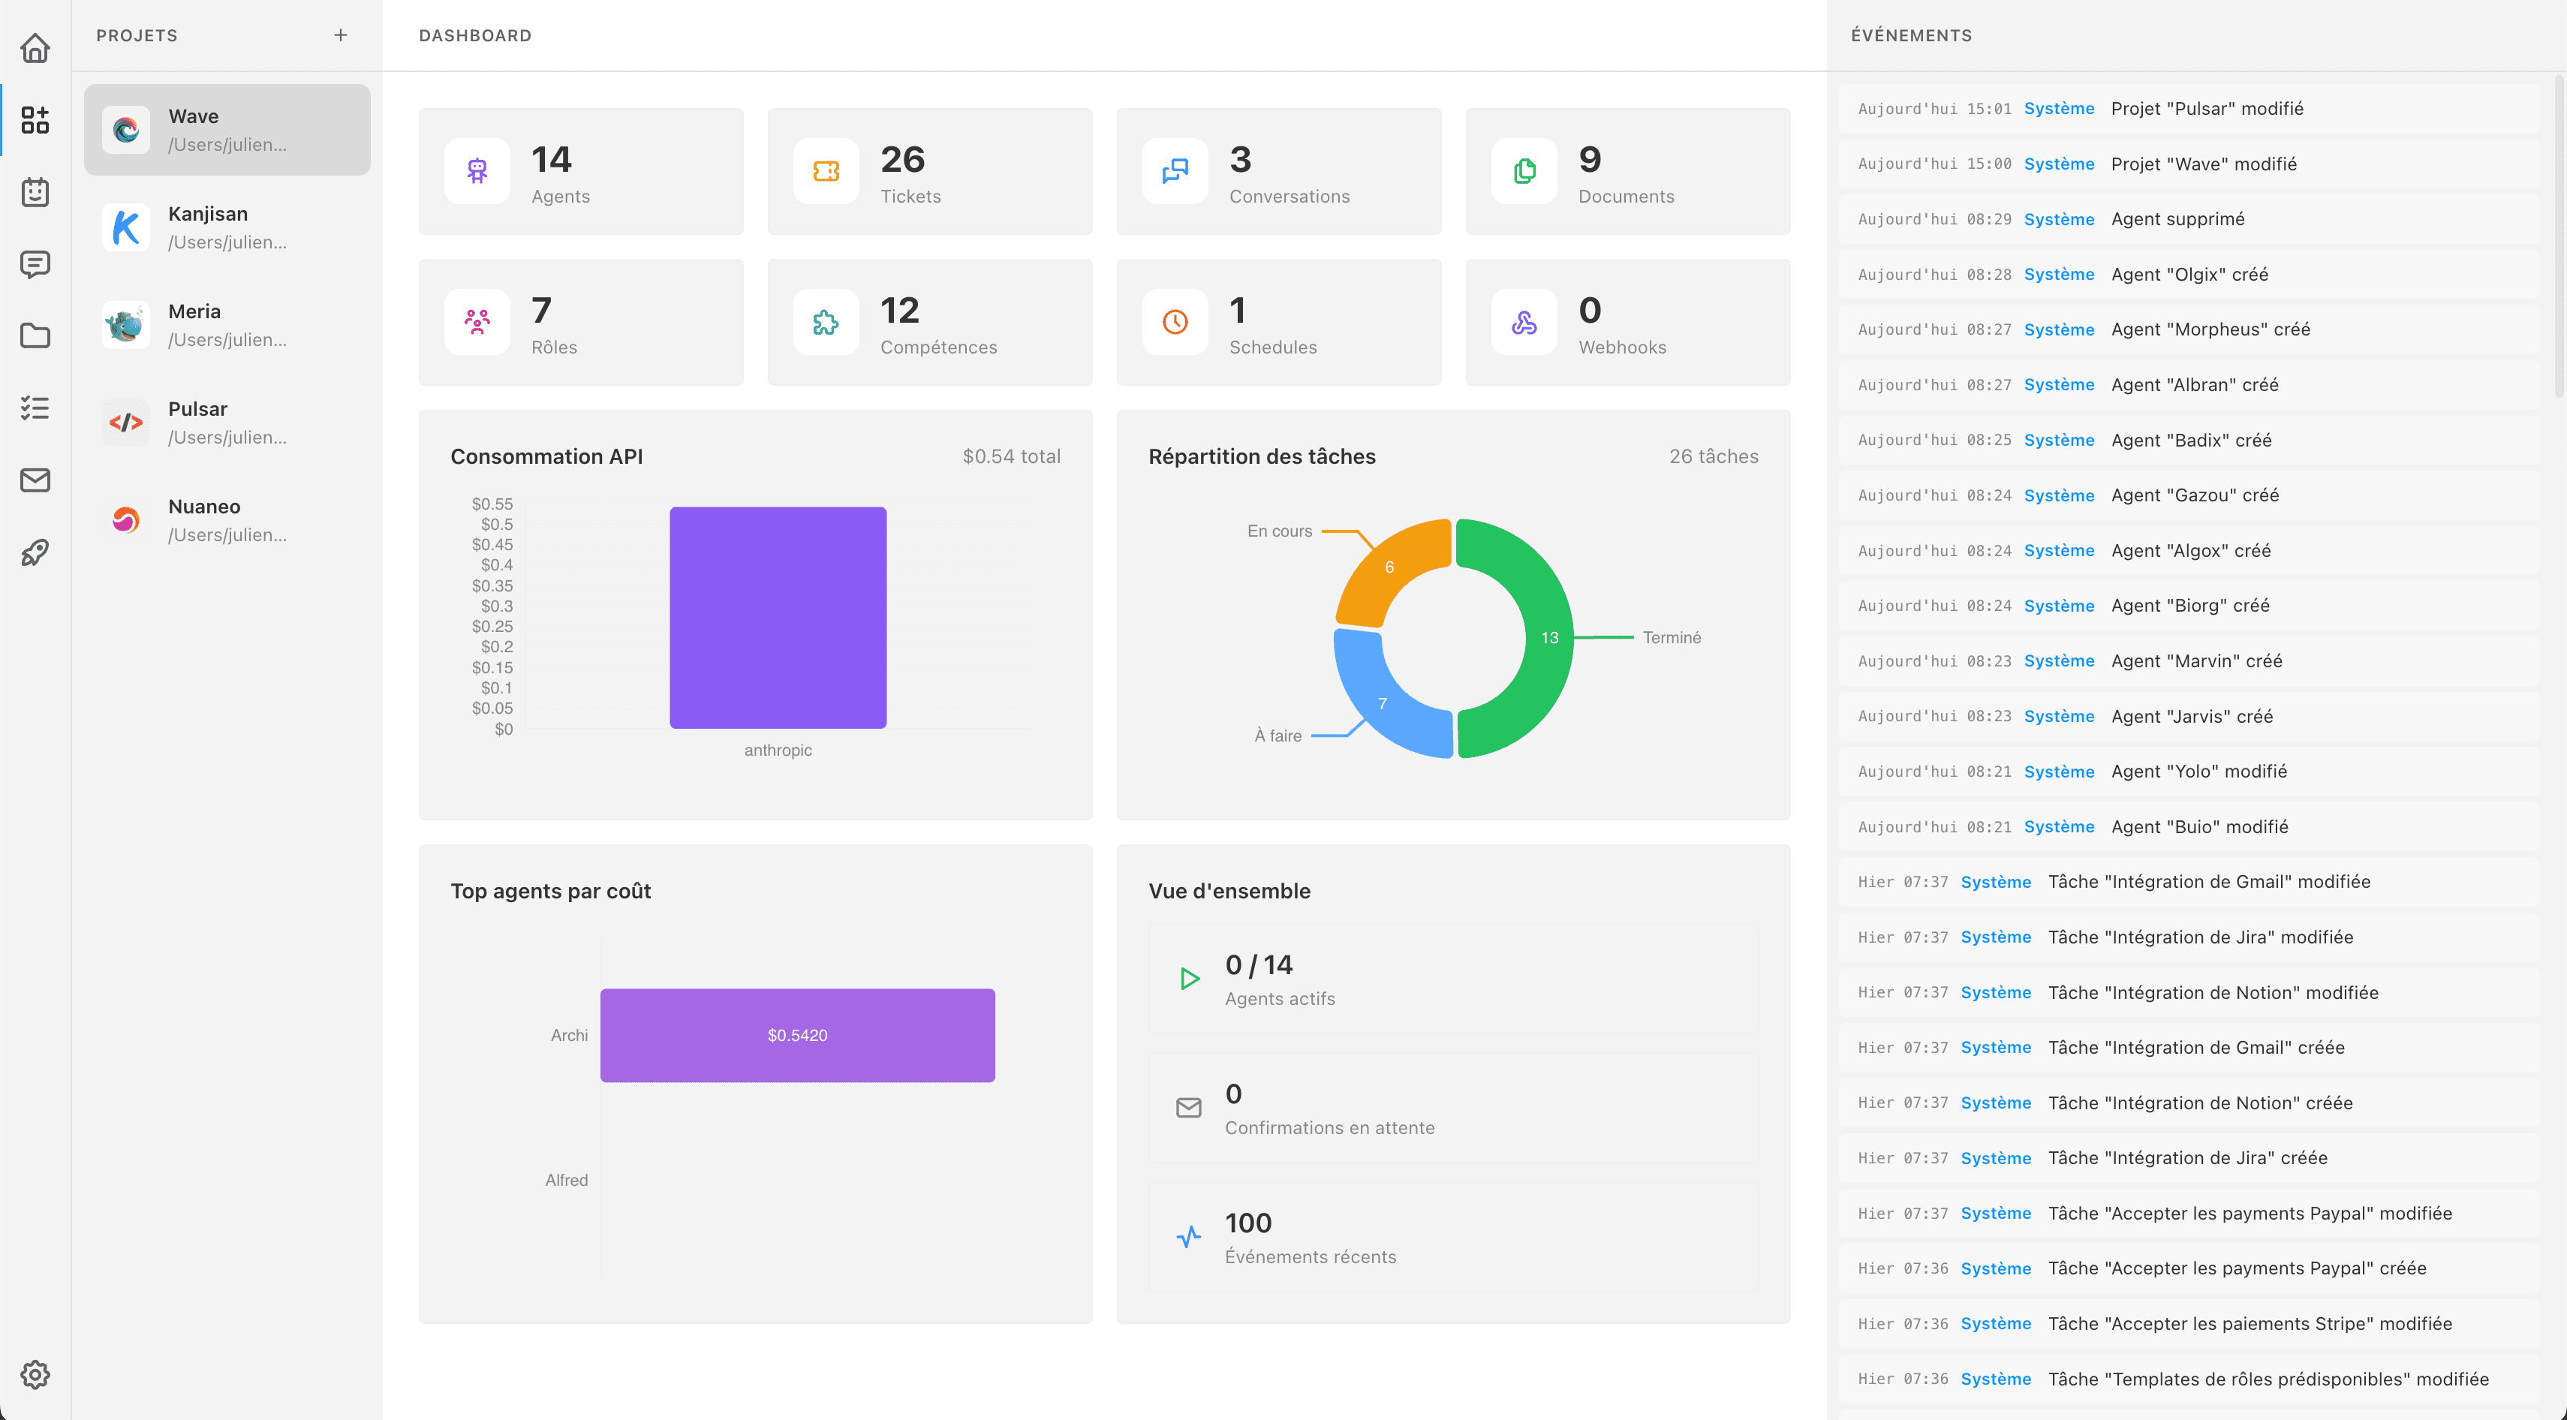Open the mail envelope icon in sidebar

(x=35, y=480)
